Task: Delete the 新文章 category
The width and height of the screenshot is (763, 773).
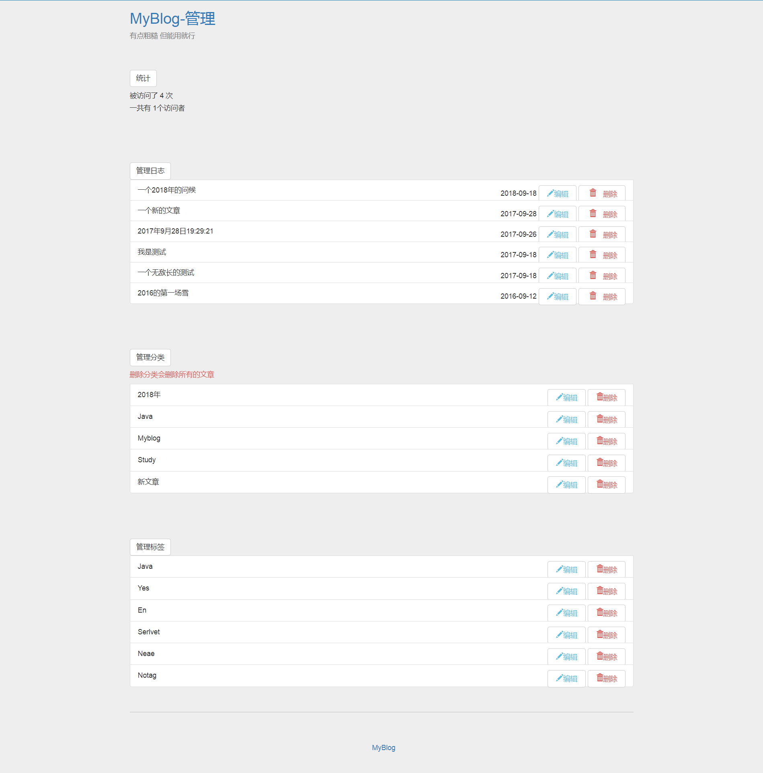Action: click(606, 485)
